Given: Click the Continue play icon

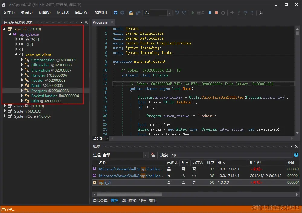Looking at the screenshot, I should tap(193, 13).
